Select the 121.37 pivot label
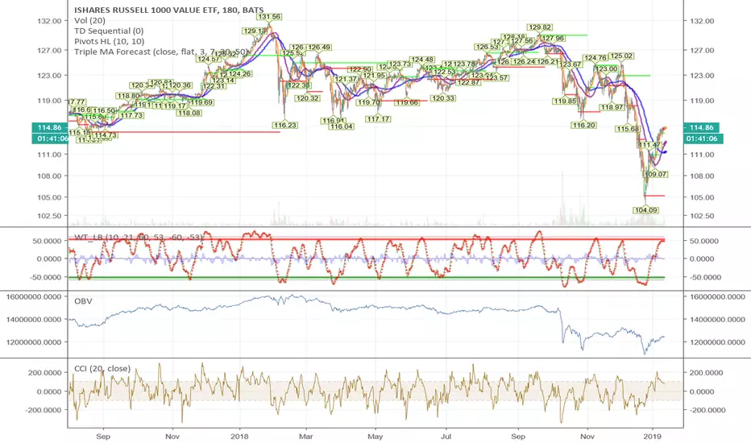 pos(346,79)
